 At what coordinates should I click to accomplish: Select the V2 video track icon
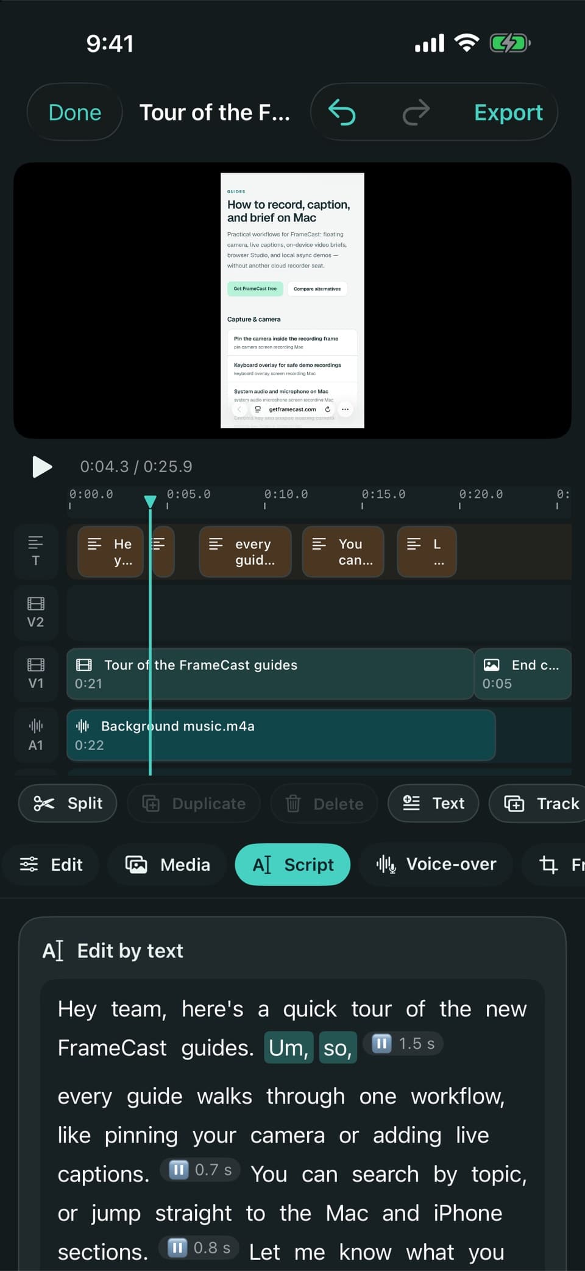tap(36, 612)
